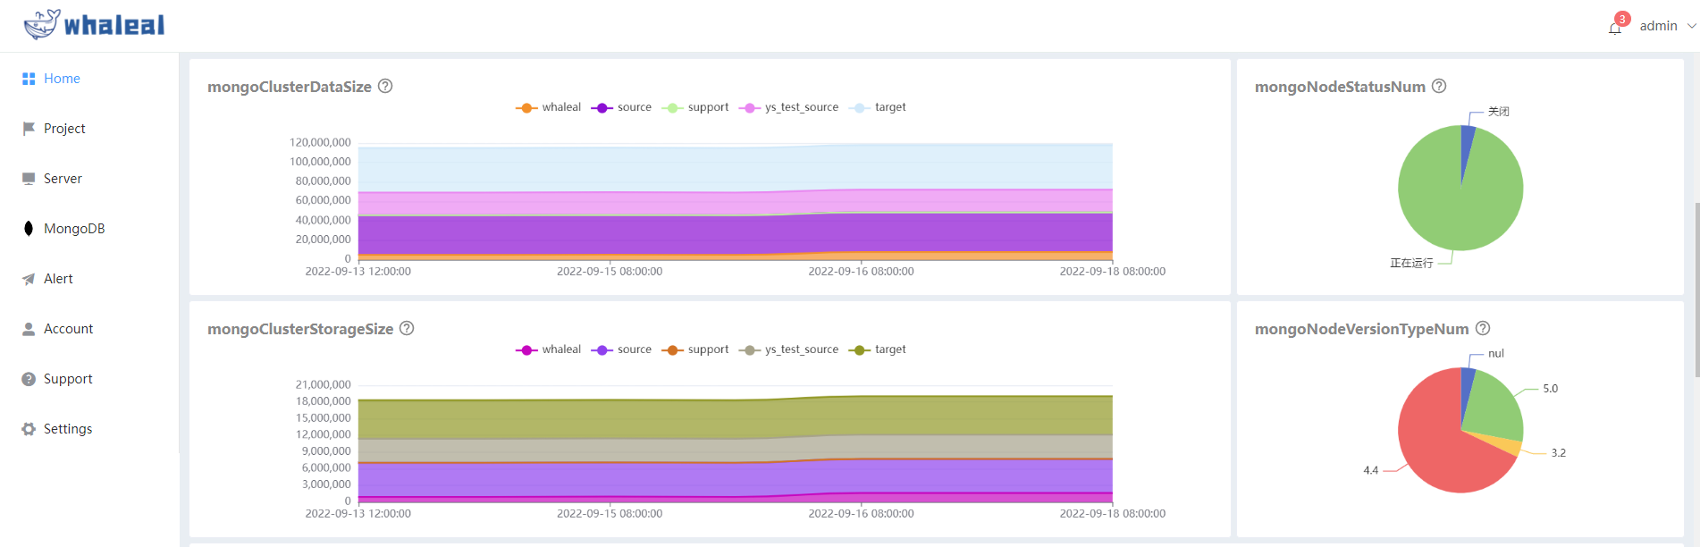Viewport: 1700px width, 547px height.
Task: Toggle support series in StorageSize legend
Action: point(694,349)
